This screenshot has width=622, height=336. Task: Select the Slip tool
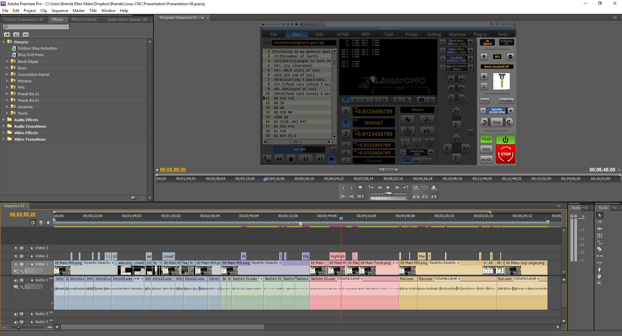tap(600, 256)
